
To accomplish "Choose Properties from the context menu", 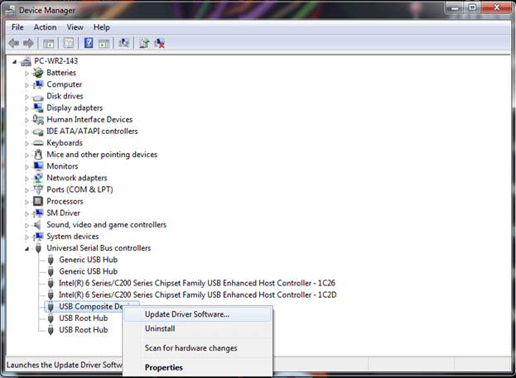I will (x=197, y=367).
